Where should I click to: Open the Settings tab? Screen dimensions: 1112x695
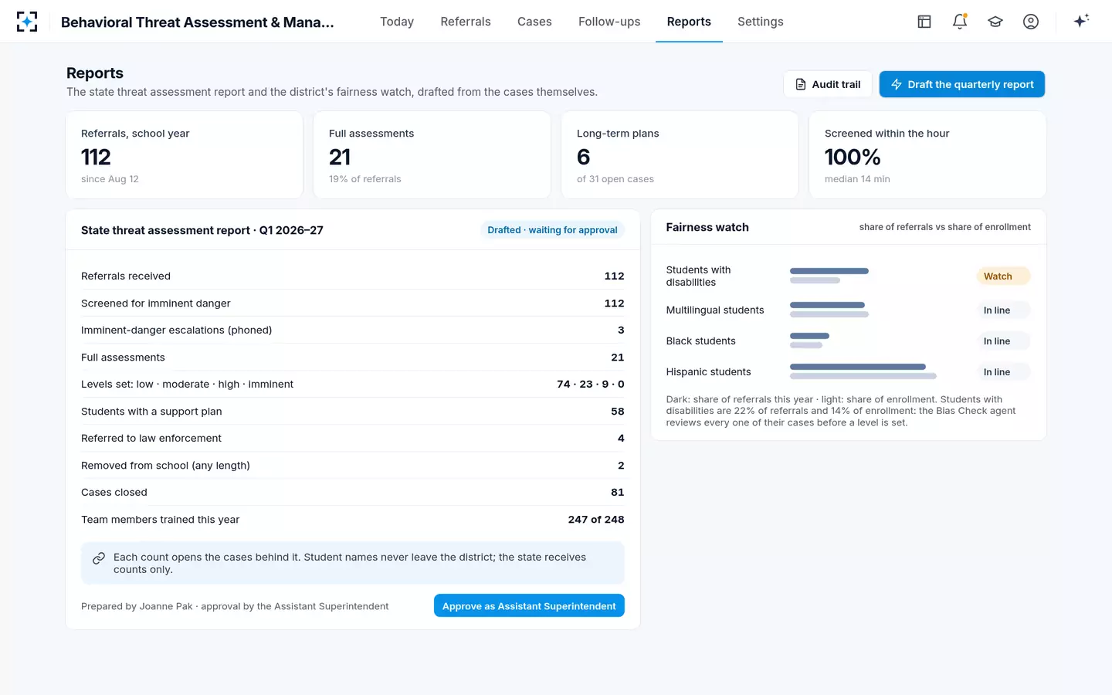761,22
